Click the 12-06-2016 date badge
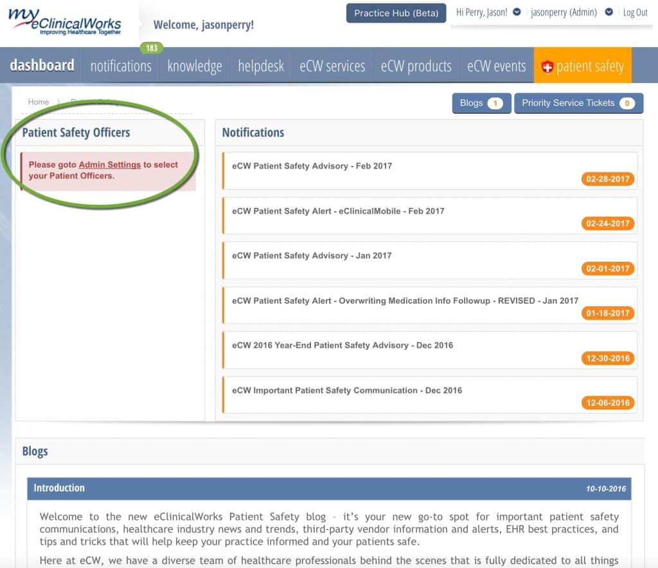Image resolution: width=658 pixels, height=568 pixels. (x=608, y=403)
